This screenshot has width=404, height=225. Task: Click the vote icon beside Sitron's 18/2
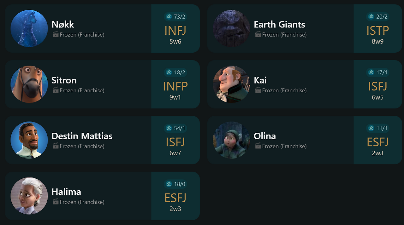(x=169, y=72)
